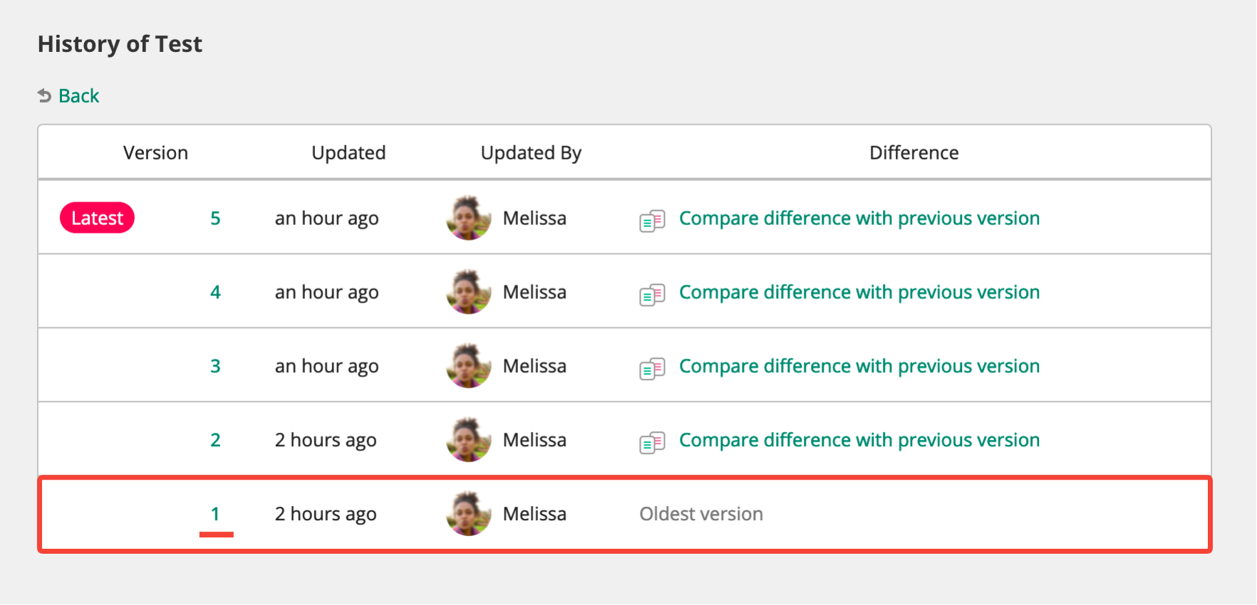
Task: Compare version 4 with previous version
Action: pyautogui.click(x=859, y=293)
